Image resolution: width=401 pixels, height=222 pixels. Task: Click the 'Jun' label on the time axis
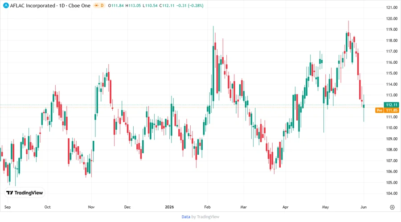click(364, 207)
